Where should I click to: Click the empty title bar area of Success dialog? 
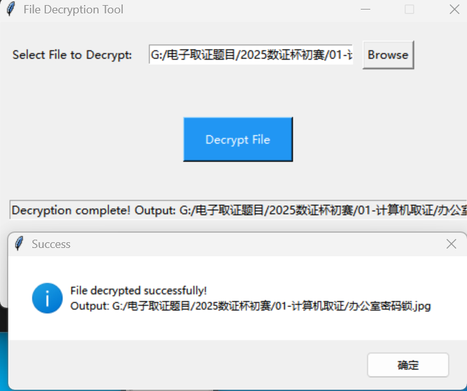click(x=254, y=244)
